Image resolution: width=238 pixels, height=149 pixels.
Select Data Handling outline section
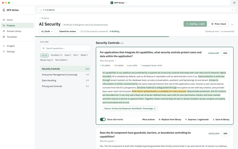tap(65, 80)
